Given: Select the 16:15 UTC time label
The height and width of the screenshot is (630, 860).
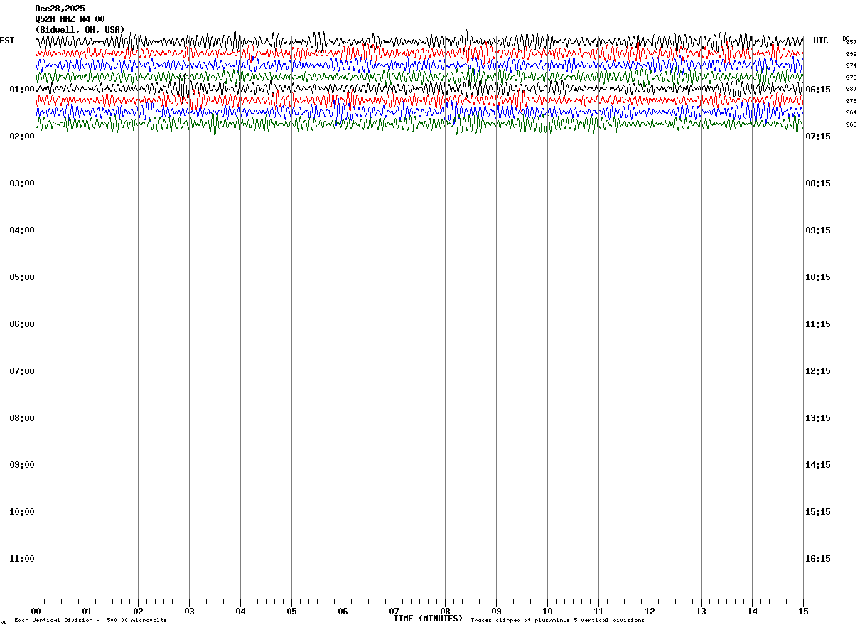Looking at the screenshot, I should (x=817, y=559).
